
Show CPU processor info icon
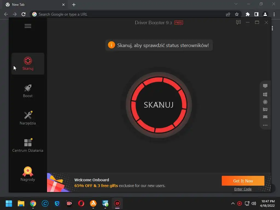(x=265, y=102)
